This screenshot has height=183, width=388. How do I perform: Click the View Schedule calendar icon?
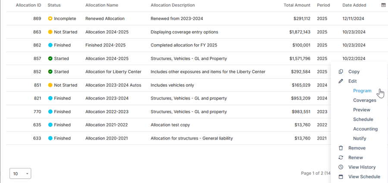(x=341, y=177)
